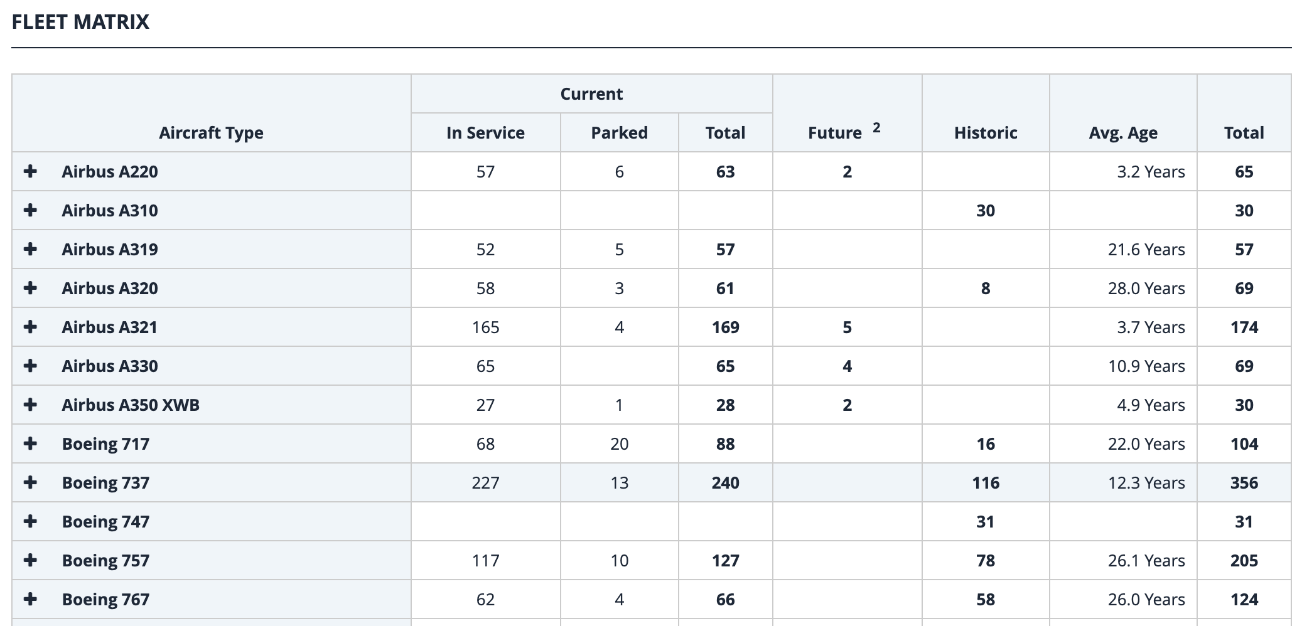1302x626 pixels.
Task: Select the 27 in-service Airbus A350 XWB cell
Action: (485, 405)
